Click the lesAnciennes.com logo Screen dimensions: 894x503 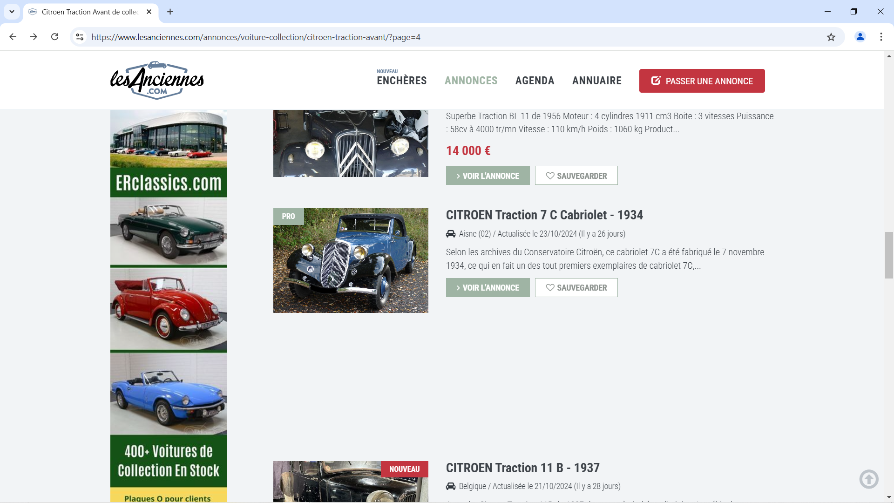pos(157,80)
